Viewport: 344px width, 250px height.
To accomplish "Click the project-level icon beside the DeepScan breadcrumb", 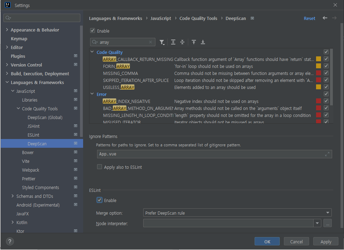I will (x=252, y=18).
